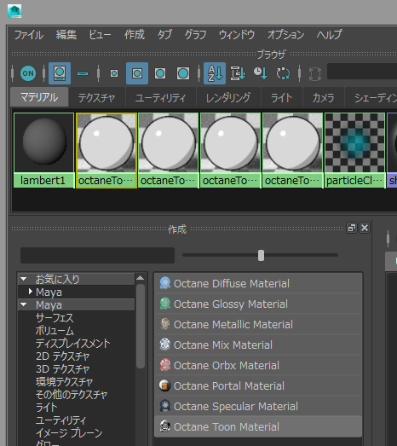Image resolution: width=397 pixels, height=446 pixels.
Task: Create an Octane Orbx Material
Action: 258,366
